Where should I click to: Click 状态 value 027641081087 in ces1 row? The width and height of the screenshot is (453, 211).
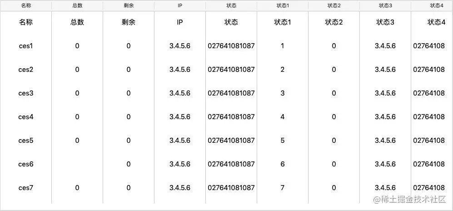pyautogui.click(x=231, y=46)
